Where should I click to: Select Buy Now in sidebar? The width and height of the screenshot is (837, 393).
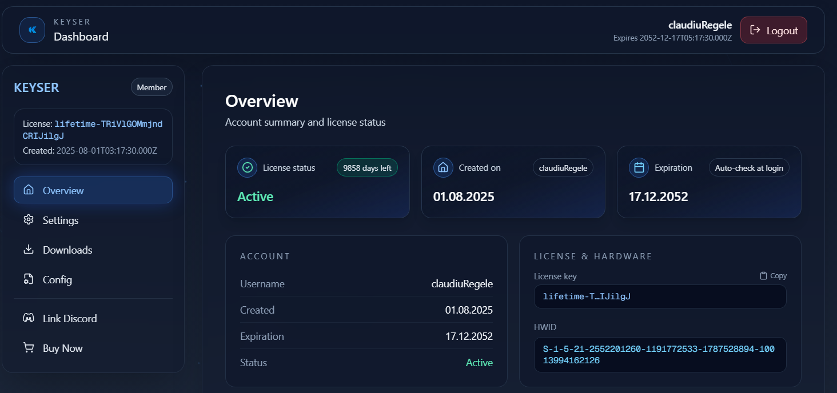93,348
